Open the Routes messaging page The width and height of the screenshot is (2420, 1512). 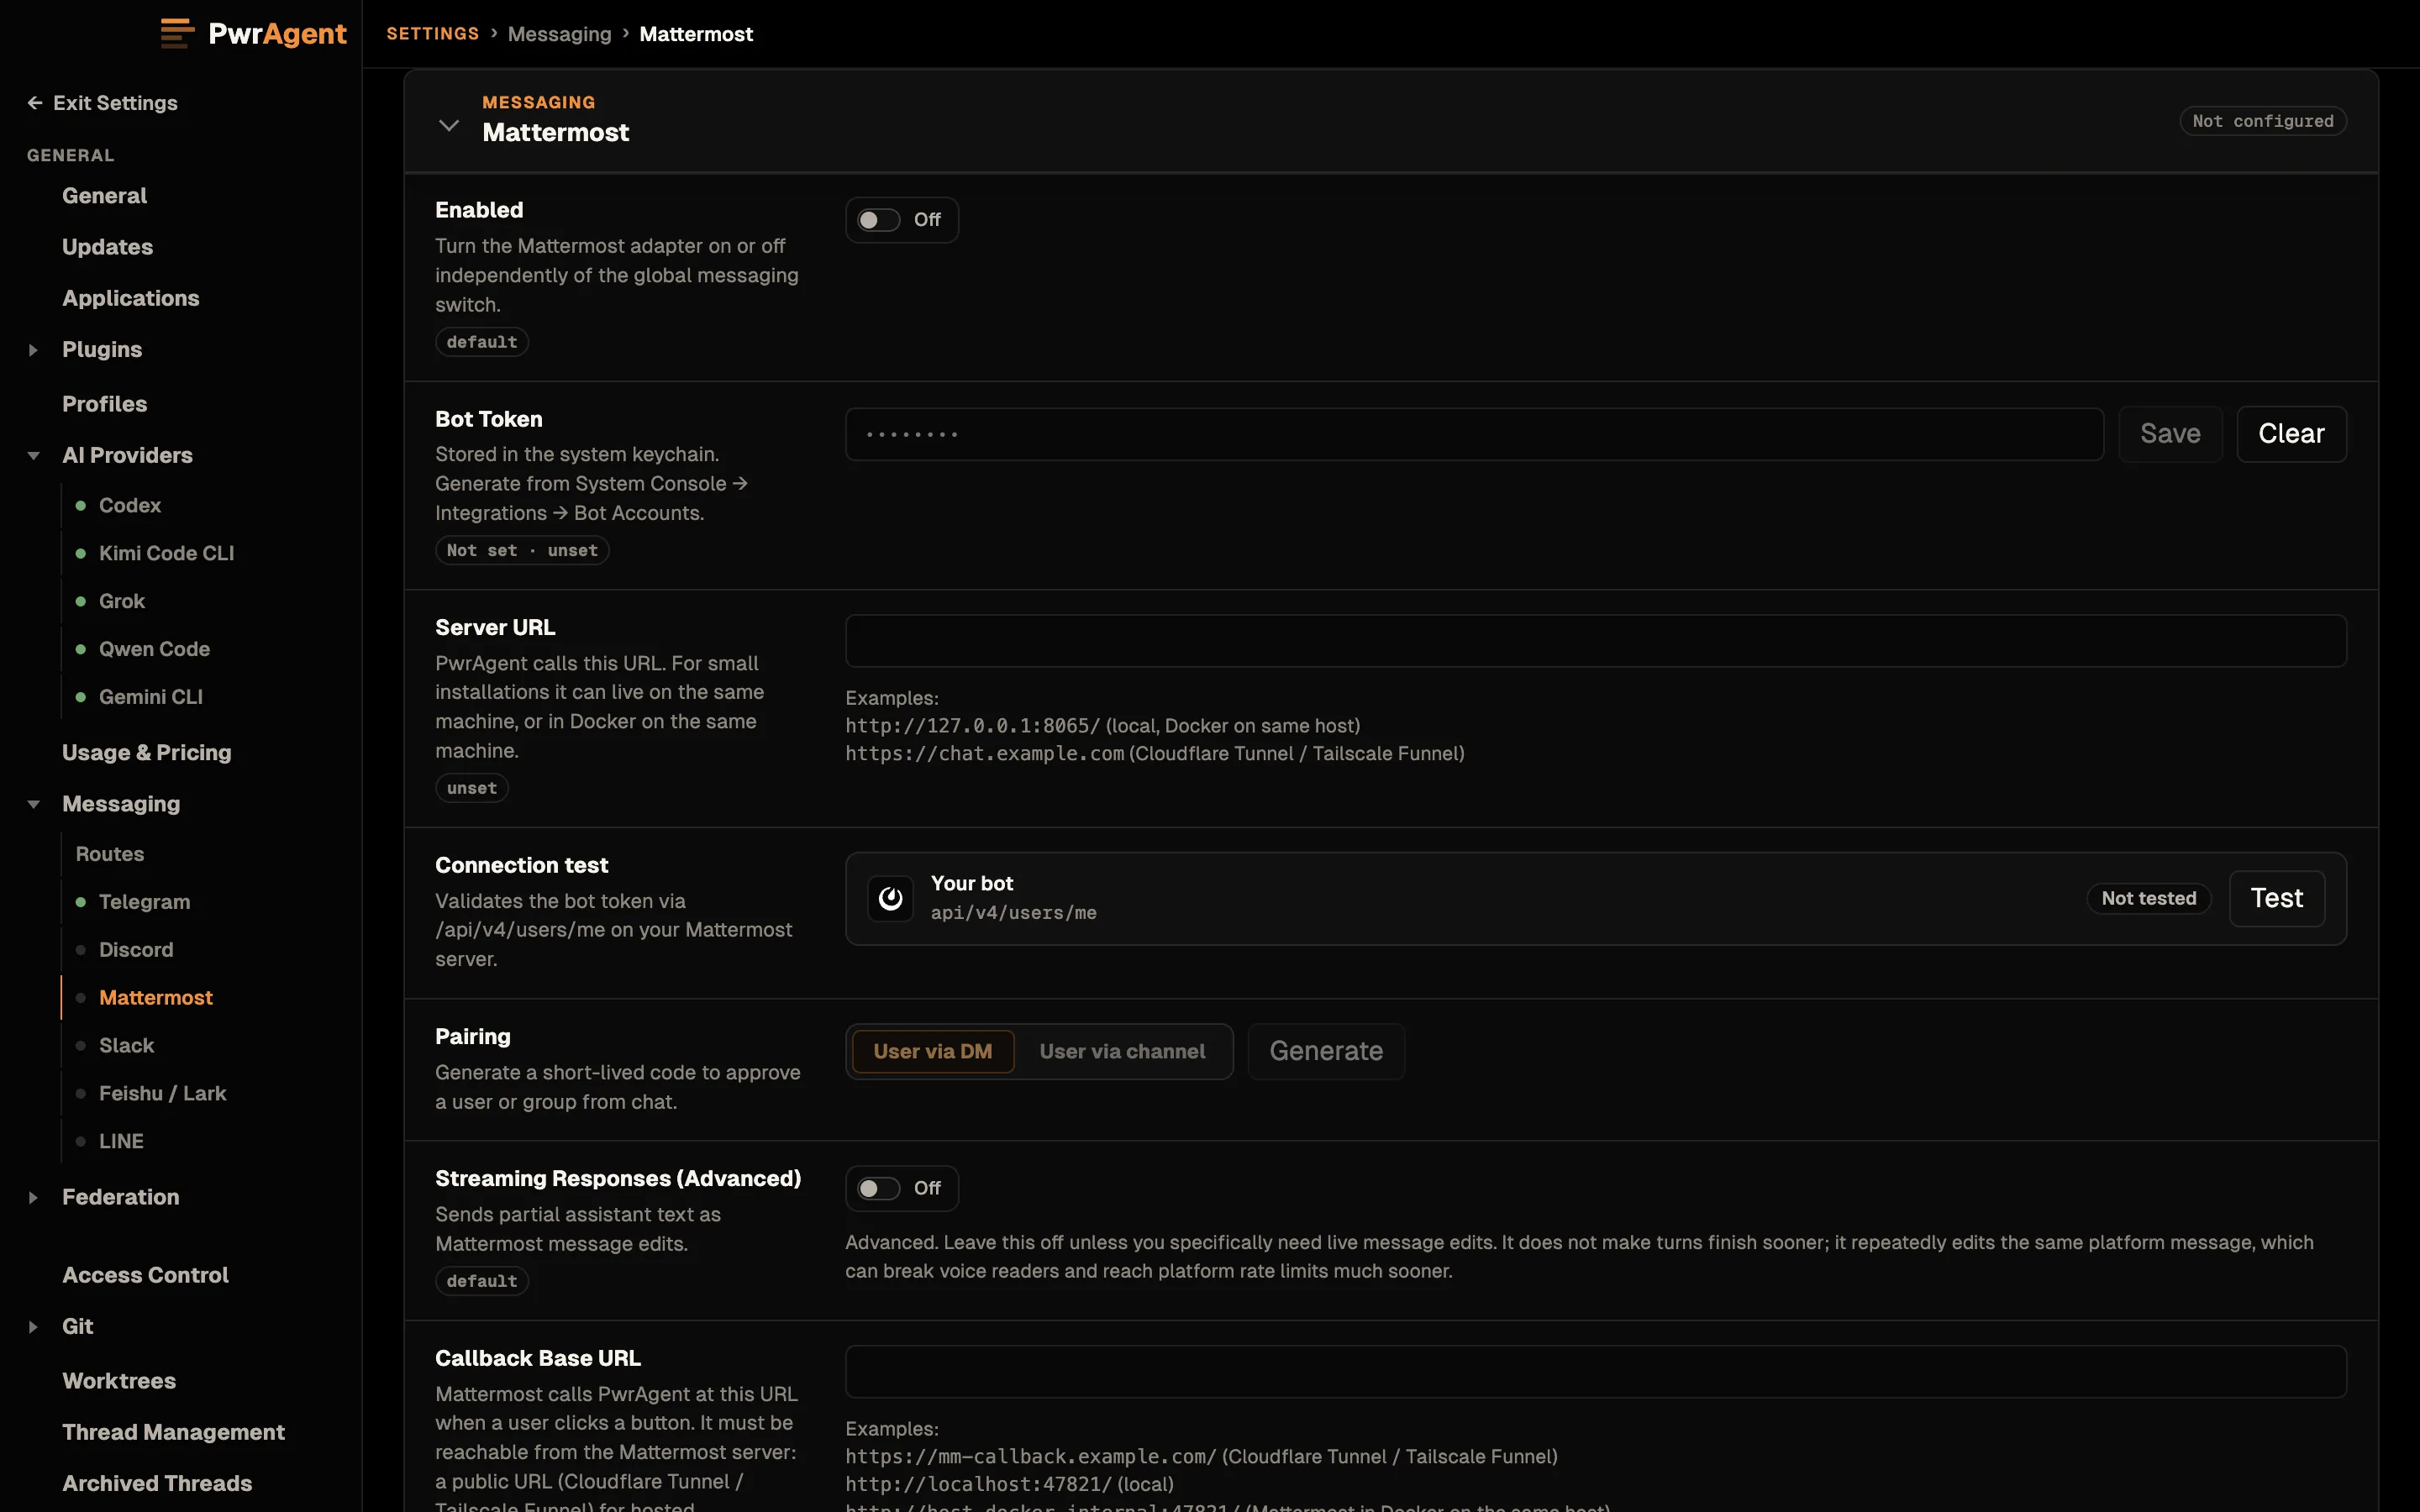[109, 854]
